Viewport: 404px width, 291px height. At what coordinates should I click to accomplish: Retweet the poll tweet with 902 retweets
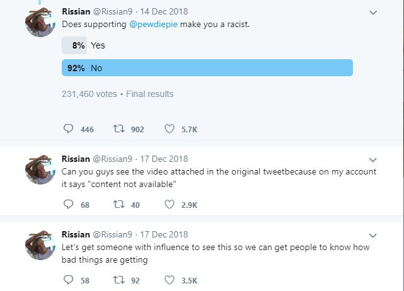click(118, 128)
